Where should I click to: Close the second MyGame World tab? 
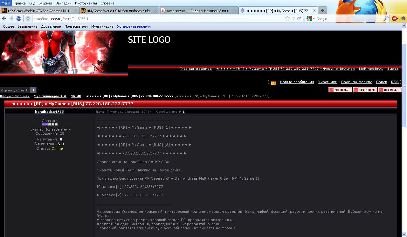(155, 11)
